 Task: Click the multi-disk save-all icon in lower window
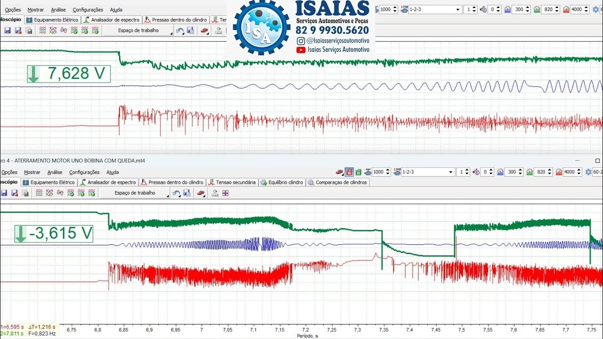[x=25, y=193]
